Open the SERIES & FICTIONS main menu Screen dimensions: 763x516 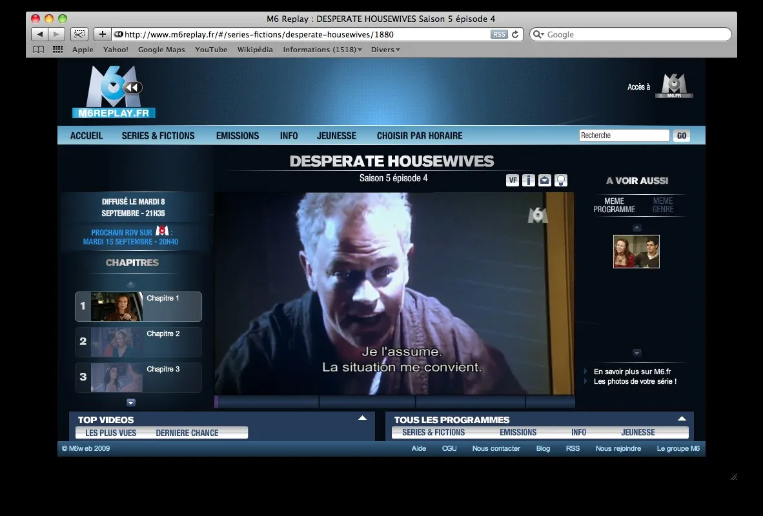pyautogui.click(x=158, y=135)
